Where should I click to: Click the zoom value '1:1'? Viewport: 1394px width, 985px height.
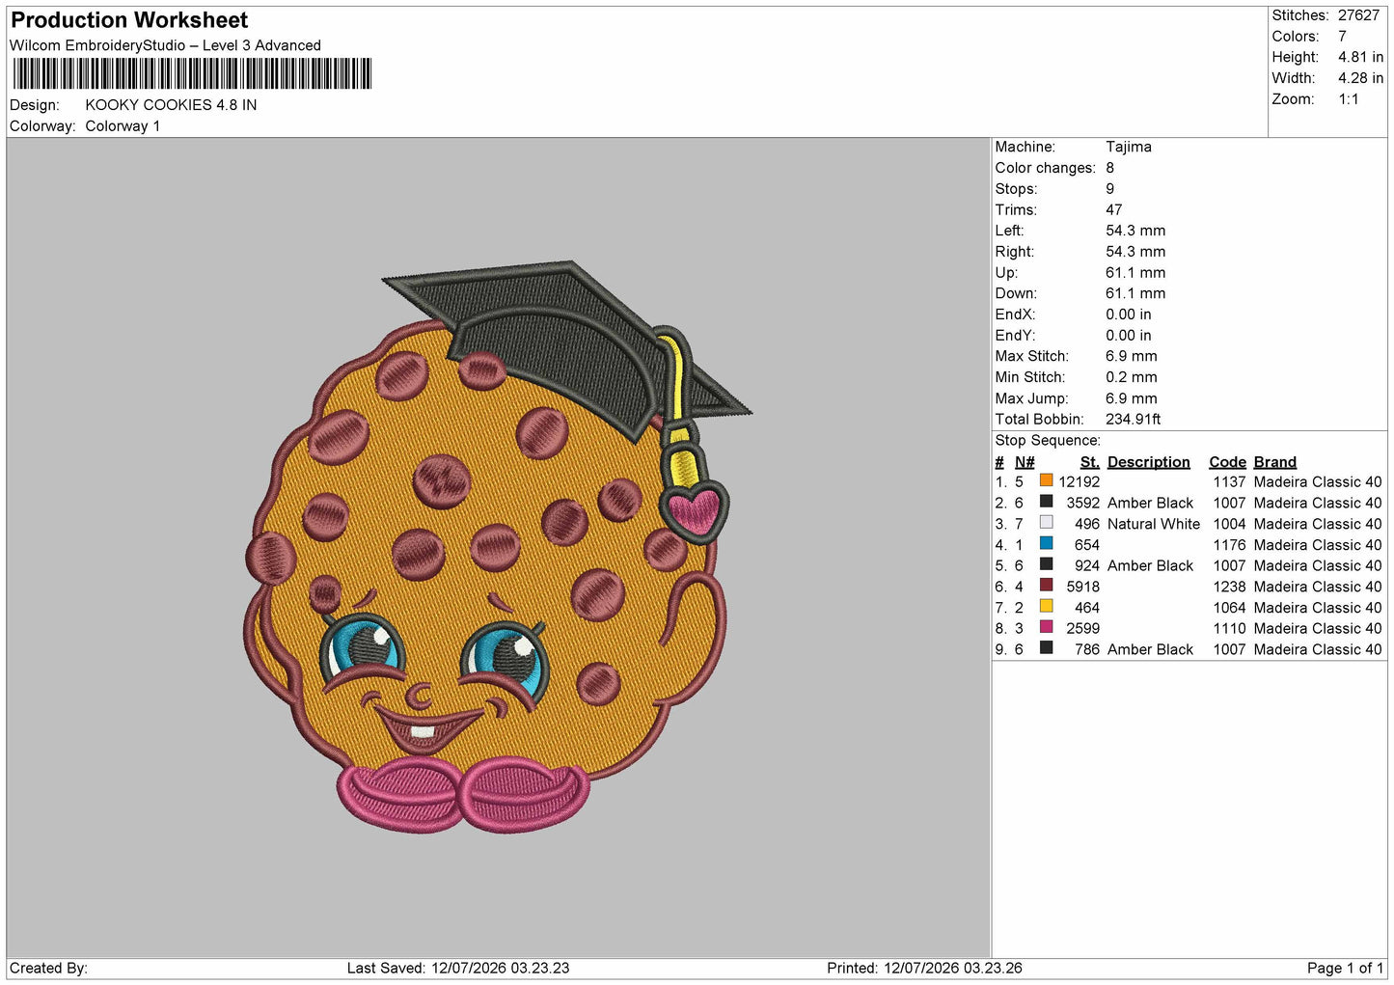coord(1348,99)
